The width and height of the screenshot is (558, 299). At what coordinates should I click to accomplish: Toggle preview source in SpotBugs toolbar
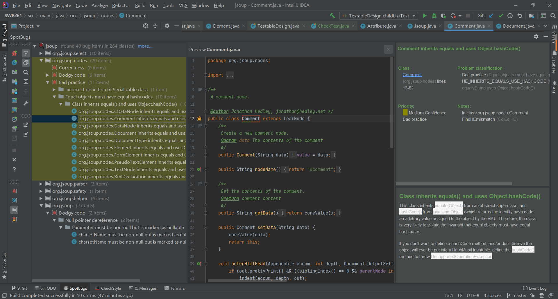26,63
